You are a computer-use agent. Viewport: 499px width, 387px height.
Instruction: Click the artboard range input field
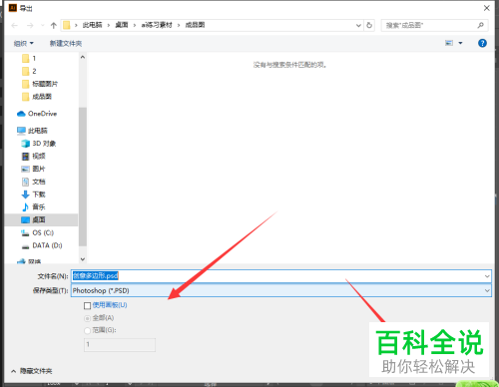tap(120, 345)
